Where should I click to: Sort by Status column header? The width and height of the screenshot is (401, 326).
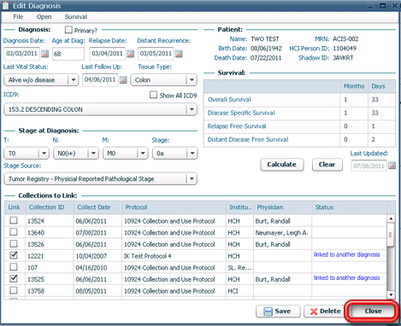tap(349, 207)
